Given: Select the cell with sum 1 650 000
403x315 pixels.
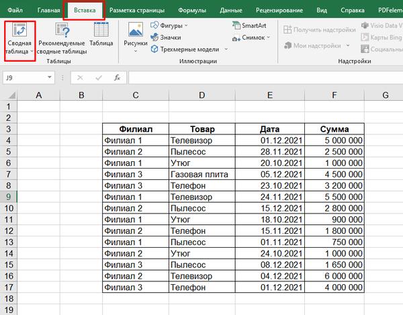Looking at the screenshot, I should (334, 265).
